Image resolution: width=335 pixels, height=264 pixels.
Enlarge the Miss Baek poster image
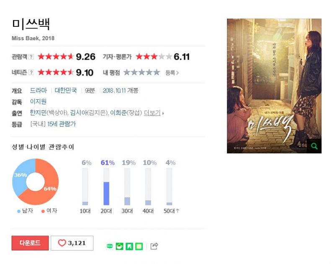pos(274,86)
